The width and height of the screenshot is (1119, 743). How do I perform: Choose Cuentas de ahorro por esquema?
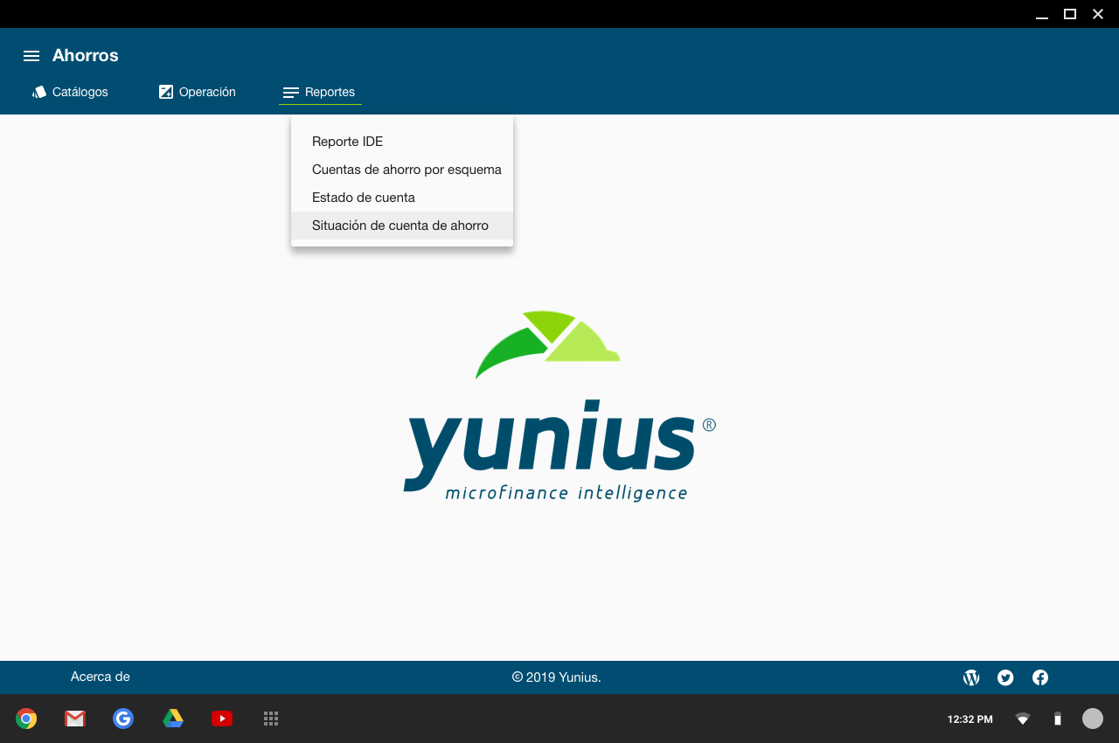coord(407,170)
